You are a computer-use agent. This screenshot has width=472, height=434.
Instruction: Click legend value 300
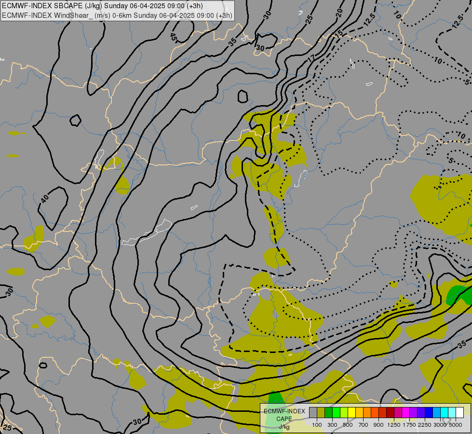[x=332, y=425]
